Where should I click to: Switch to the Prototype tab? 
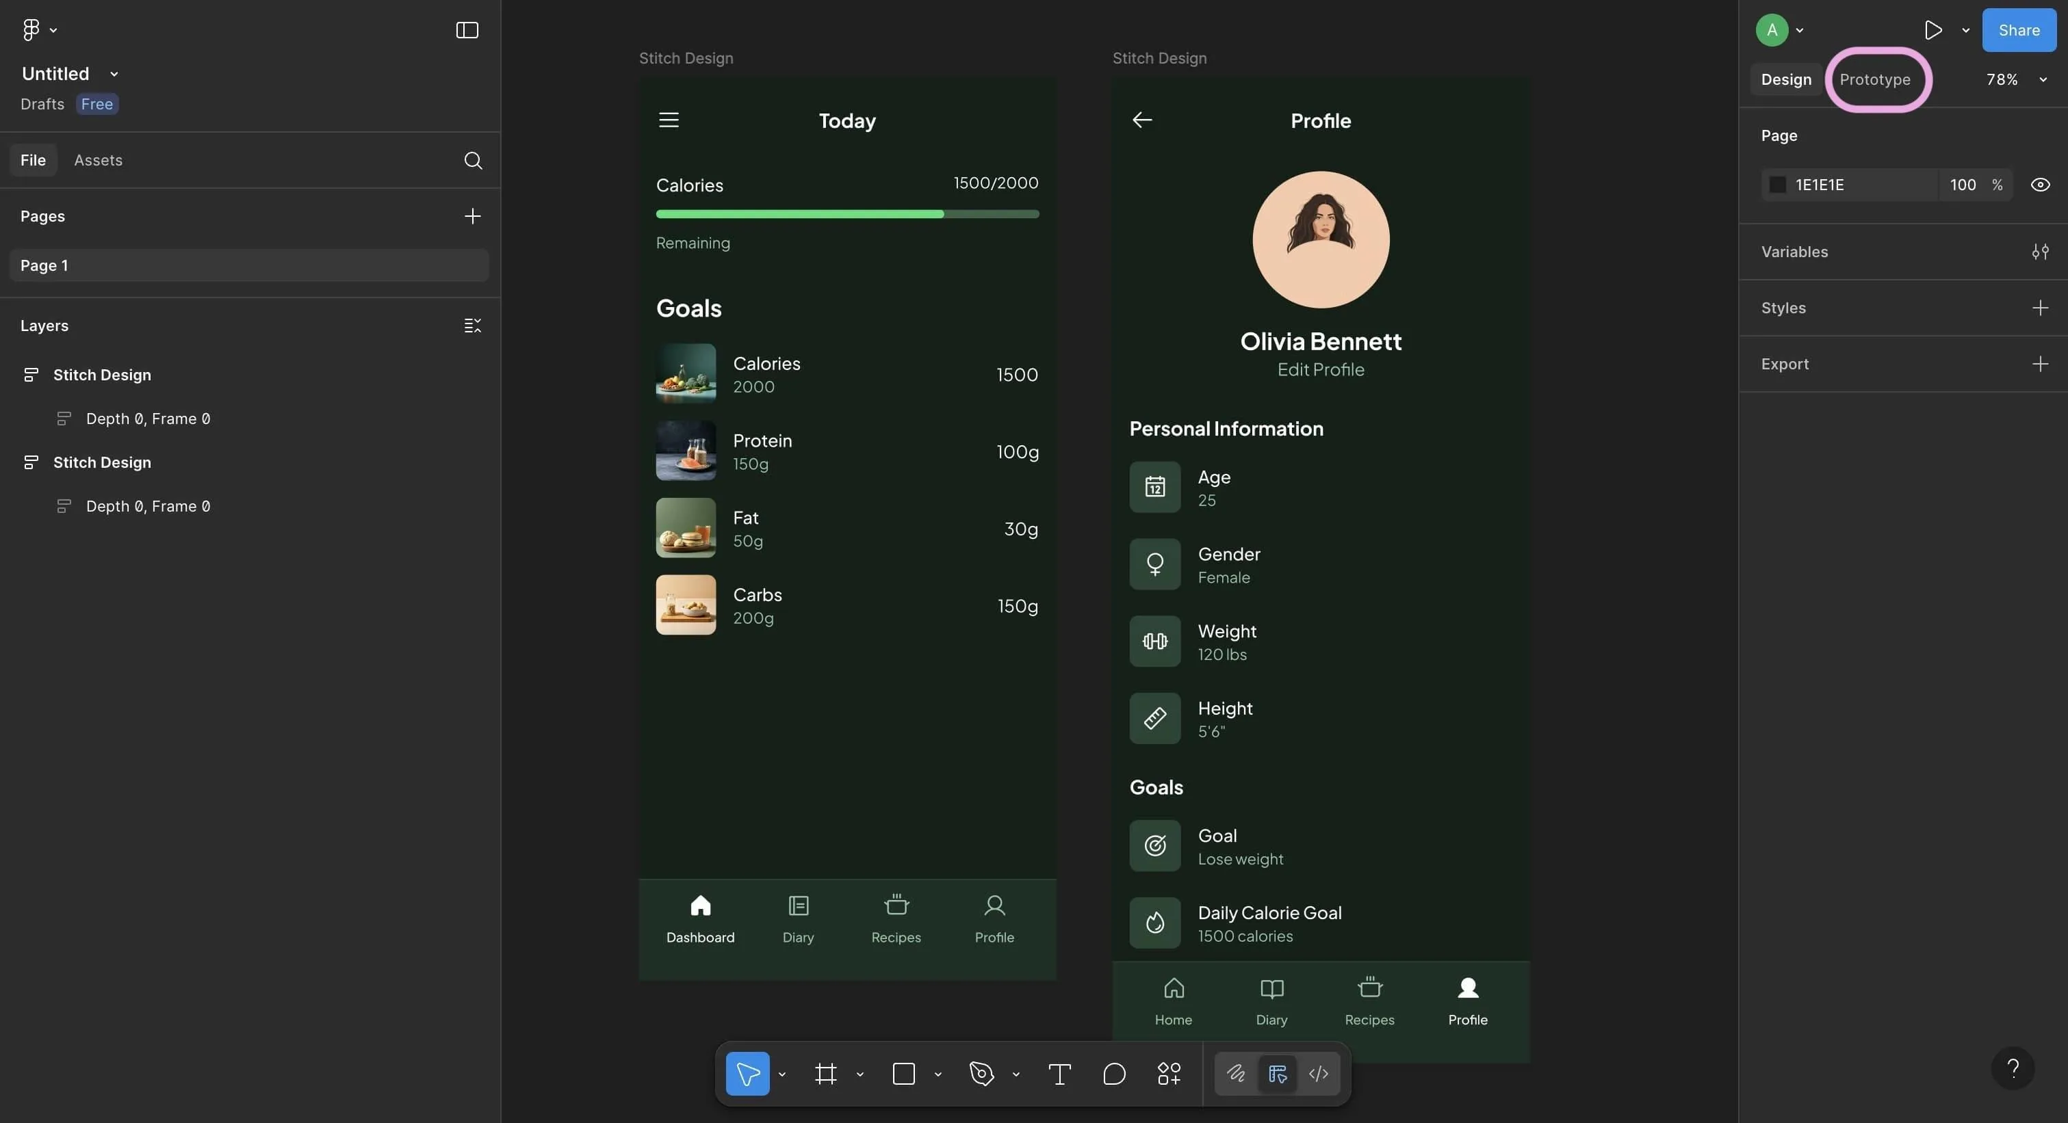point(1874,79)
